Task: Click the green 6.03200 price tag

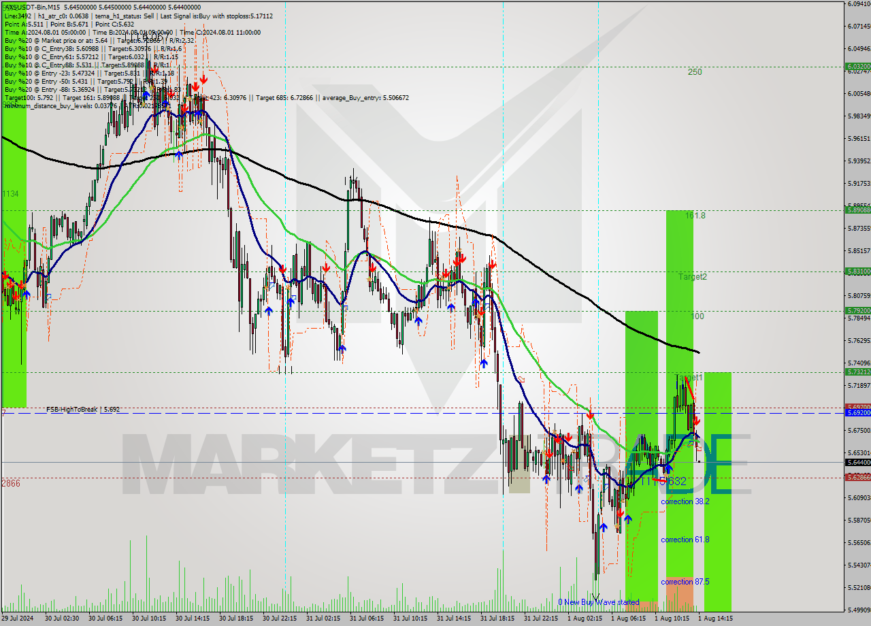Action: pyautogui.click(x=857, y=67)
